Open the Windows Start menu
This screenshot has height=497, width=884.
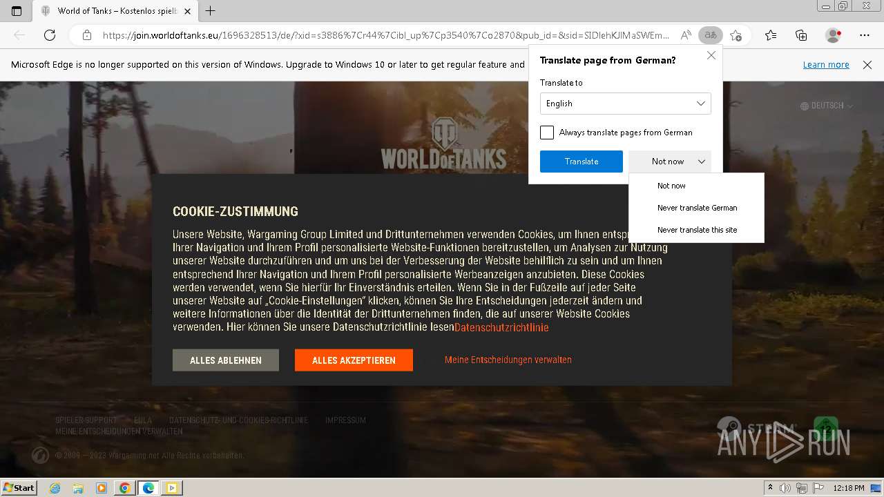pyautogui.click(x=19, y=488)
